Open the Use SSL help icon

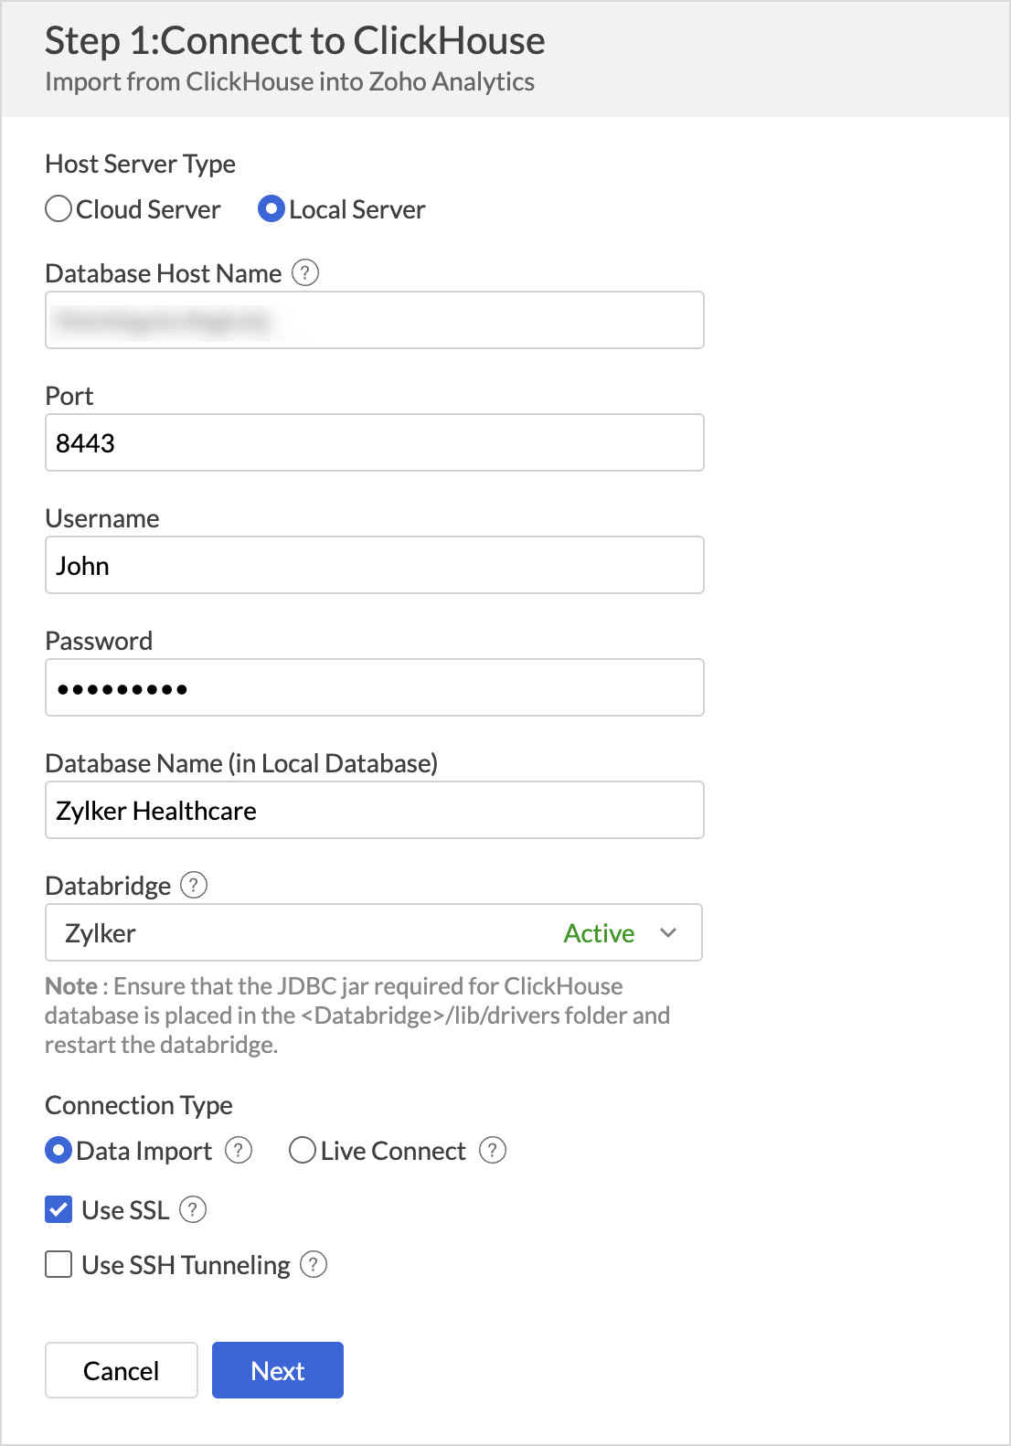click(x=193, y=1209)
